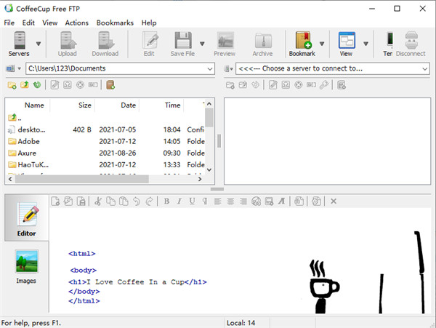The image size is (436, 328).
Task: Select the Axure folder row
Action: pyautogui.click(x=105, y=153)
